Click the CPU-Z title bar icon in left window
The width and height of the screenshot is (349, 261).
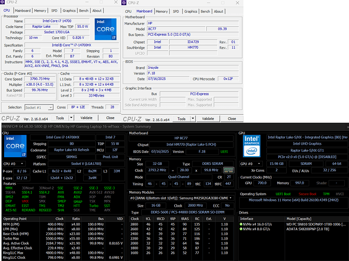coord(3,3)
